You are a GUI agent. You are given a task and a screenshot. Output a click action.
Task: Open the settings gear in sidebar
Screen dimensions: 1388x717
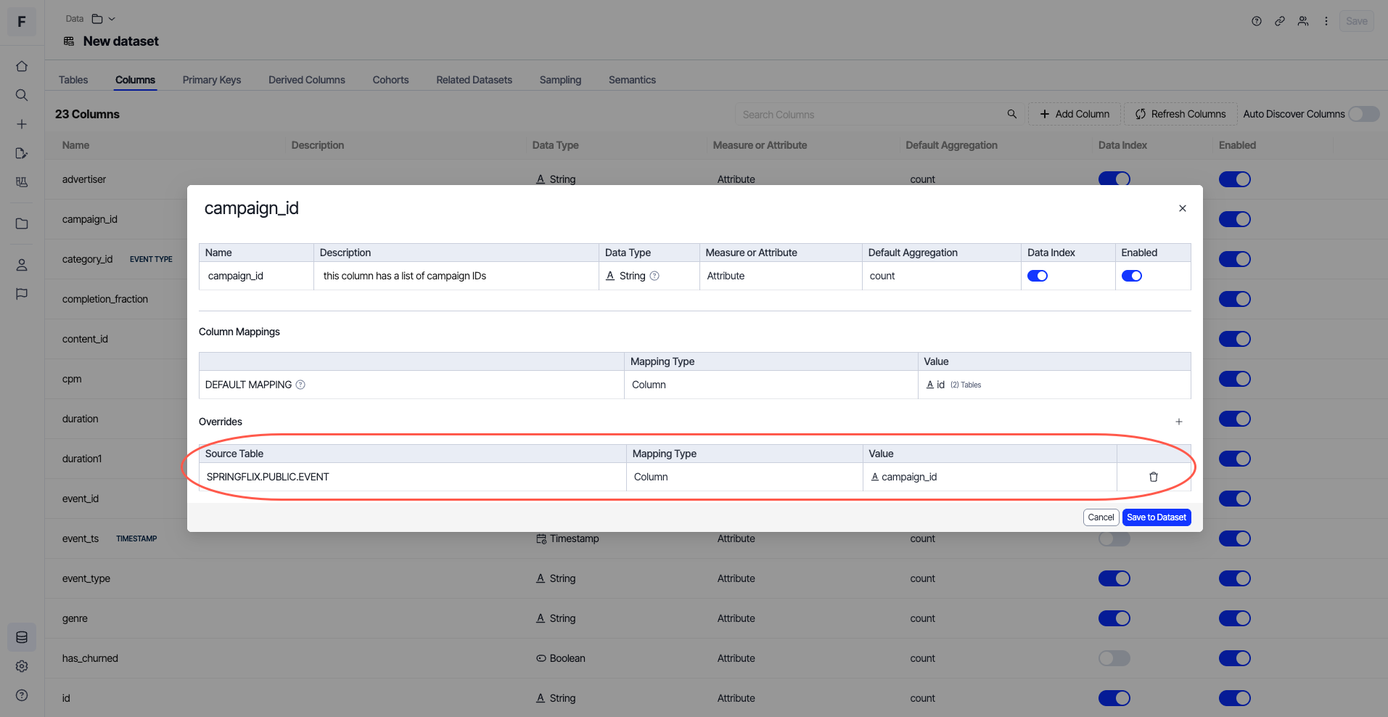pyautogui.click(x=22, y=666)
